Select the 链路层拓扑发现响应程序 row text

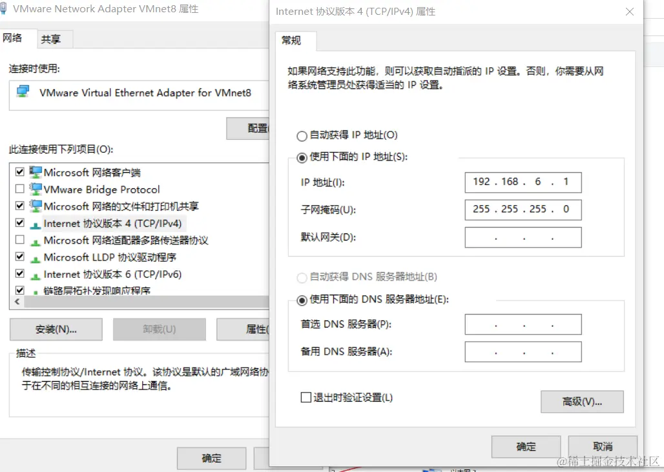click(97, 291)
